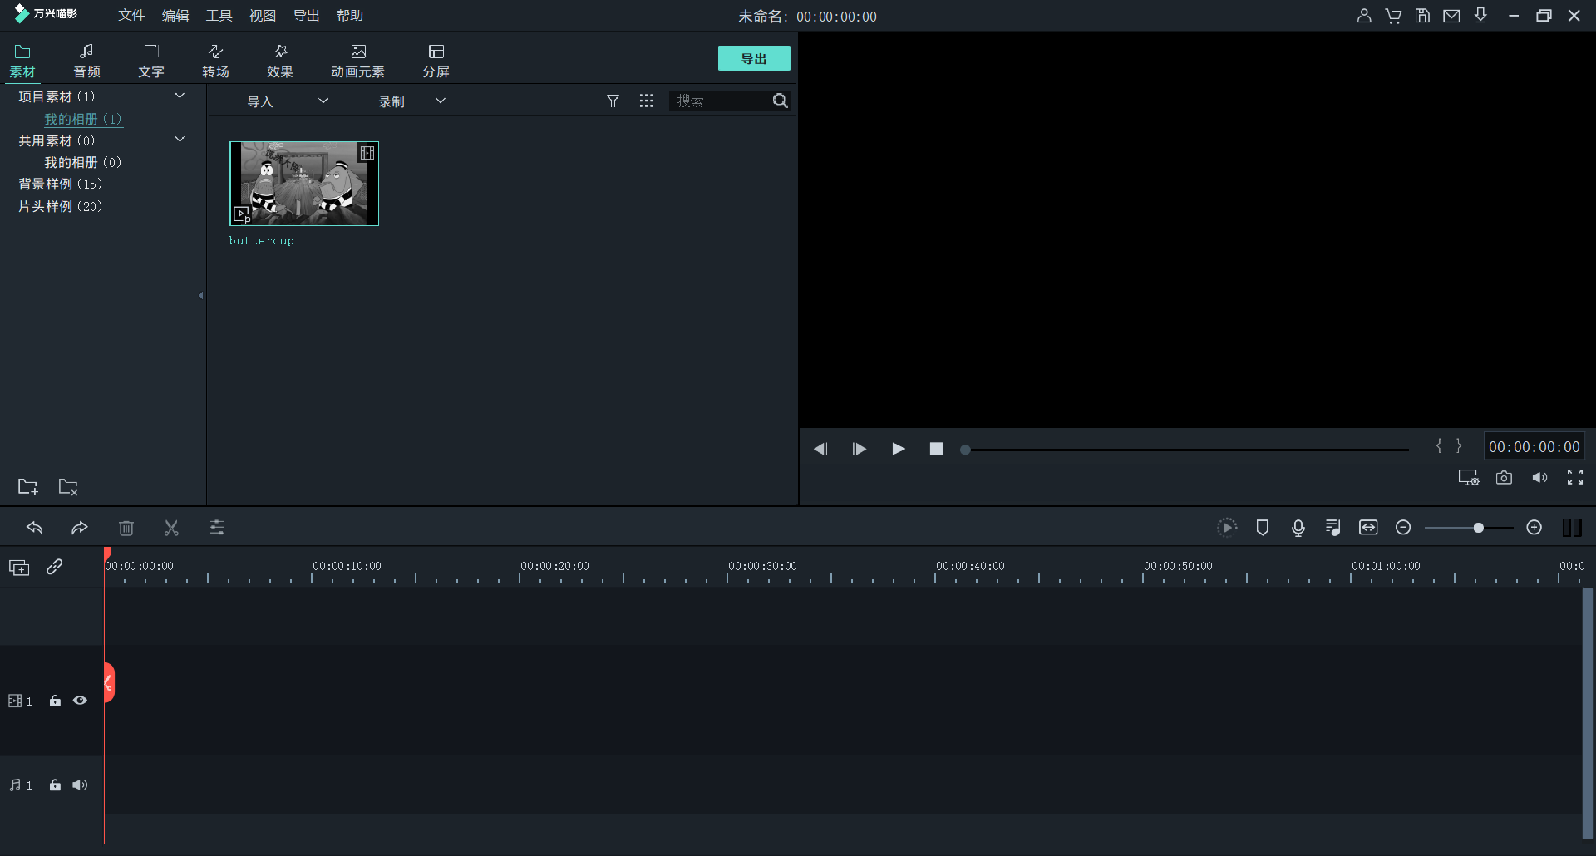Collapse the 项目素材 tree section
Viewport: 1596px width, 856px height.
[180, 96]
